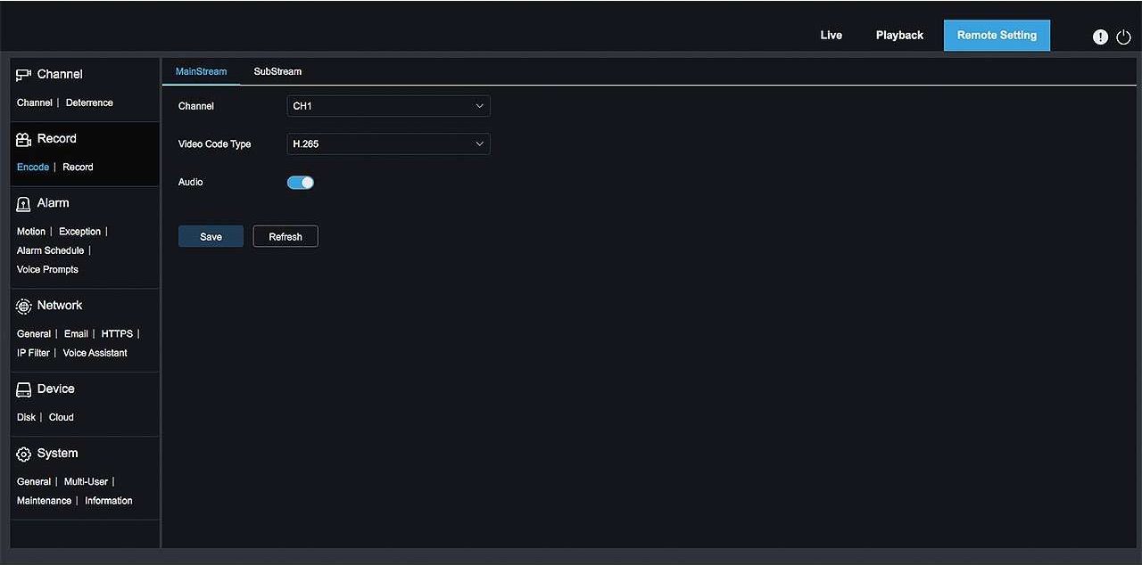
Task: Open Email settings under Network
Action: (76, 333)
